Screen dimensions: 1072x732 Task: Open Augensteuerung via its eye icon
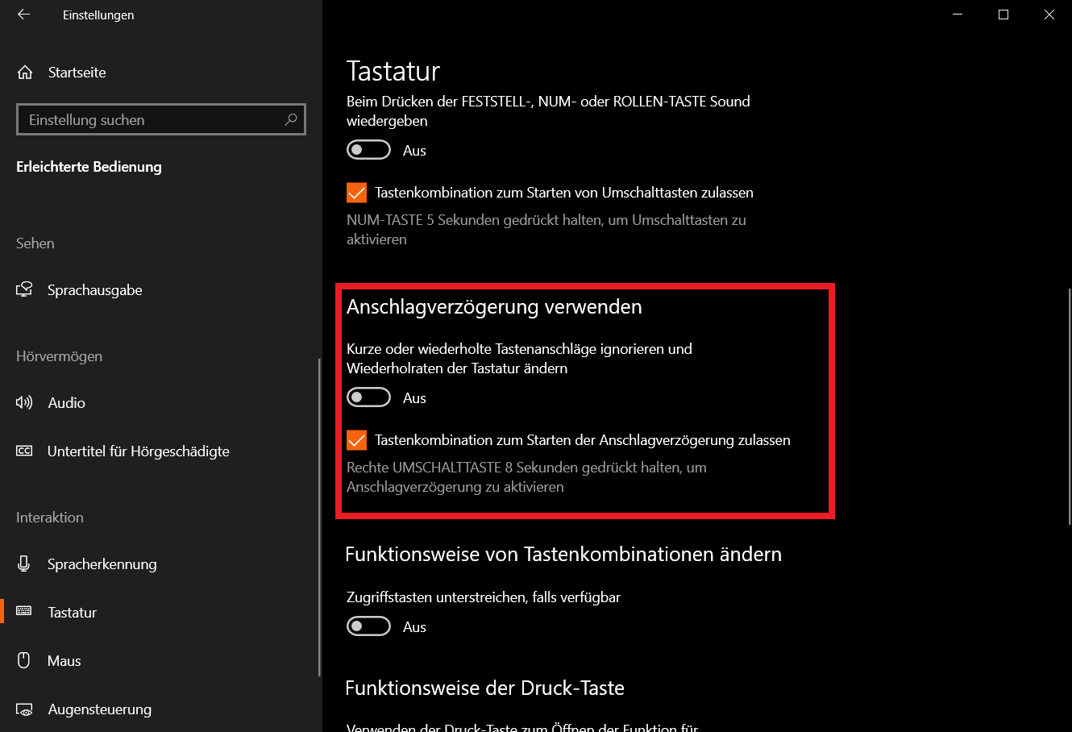(x=25, y=709)
